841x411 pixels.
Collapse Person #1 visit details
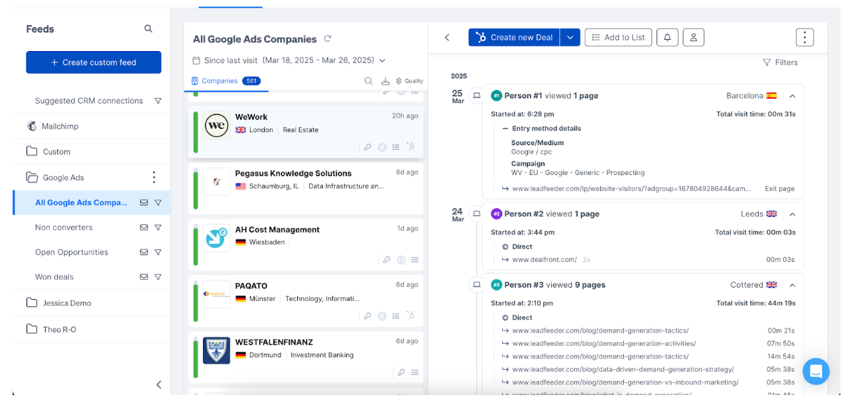(792, 95)
